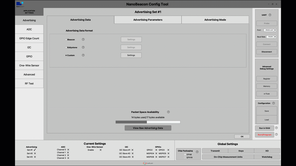Load a configuration file
The height and width of the screenshot is (166, 296).
click(266, 120)
